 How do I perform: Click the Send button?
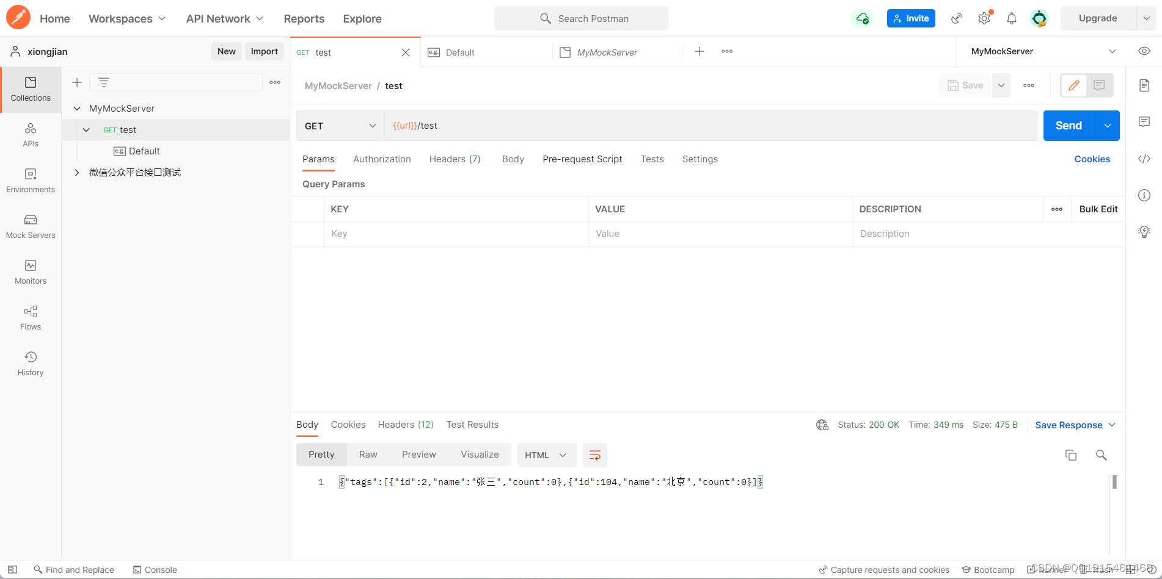tap(1069, 126)
